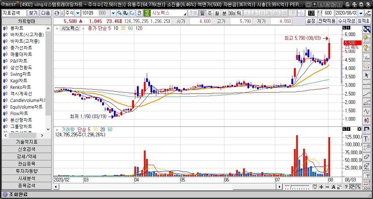Select 종가선차트 in the list
The width and height of the screenshot is (373, 199).
21,48
